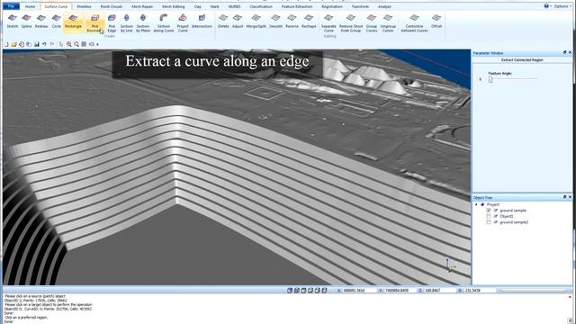Select the Reshape tool
Image resolution: width=576 pixels, height=324 pixels.
pyautogui.click(x=309, y=22)
